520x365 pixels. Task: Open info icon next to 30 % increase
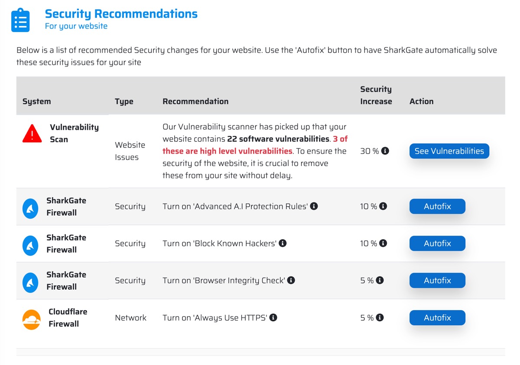point(385,151)
